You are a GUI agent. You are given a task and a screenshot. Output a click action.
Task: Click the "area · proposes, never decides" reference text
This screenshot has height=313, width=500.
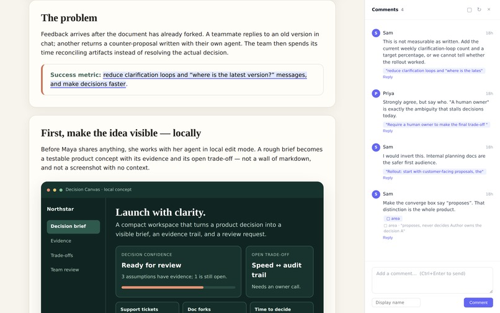click(433, 228)
